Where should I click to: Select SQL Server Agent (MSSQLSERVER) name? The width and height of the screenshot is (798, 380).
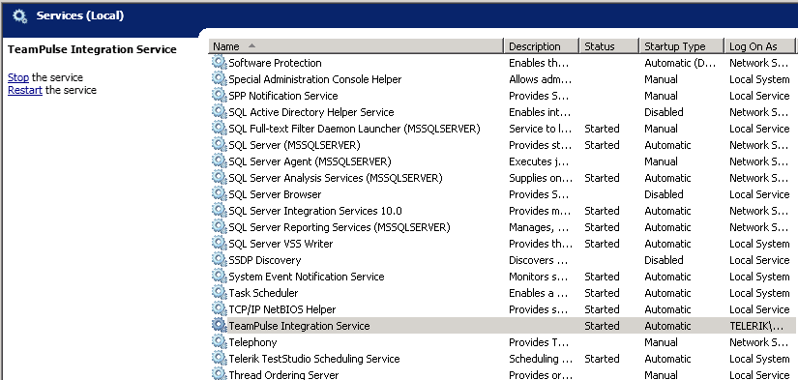[x=310, y=161]
